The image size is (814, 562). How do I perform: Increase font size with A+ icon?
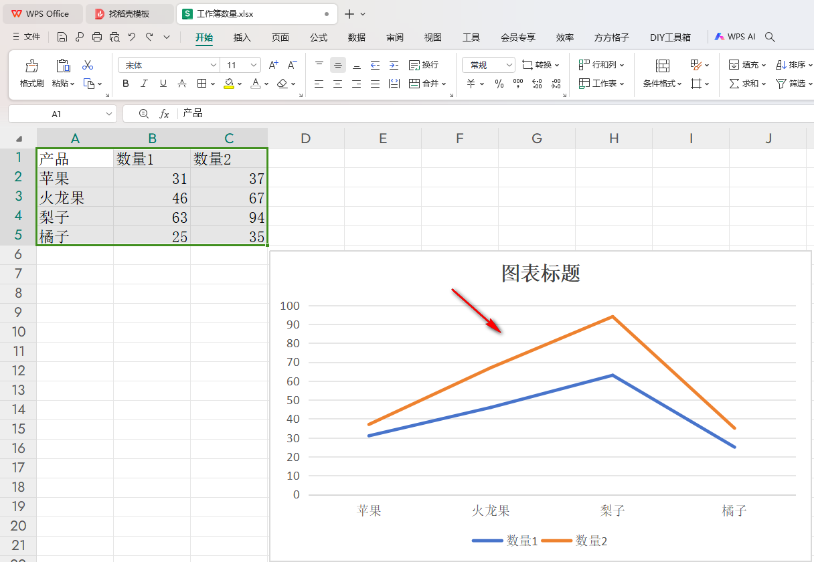[273, 65]
